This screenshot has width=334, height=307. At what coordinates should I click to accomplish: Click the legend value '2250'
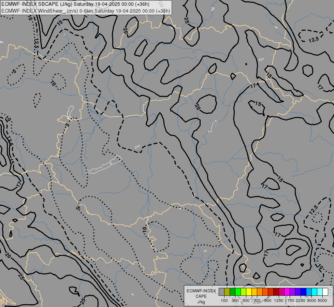[301, 301]
